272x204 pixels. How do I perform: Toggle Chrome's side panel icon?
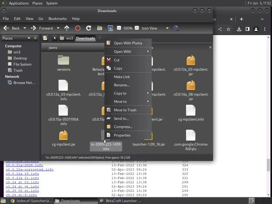point(248,29)
